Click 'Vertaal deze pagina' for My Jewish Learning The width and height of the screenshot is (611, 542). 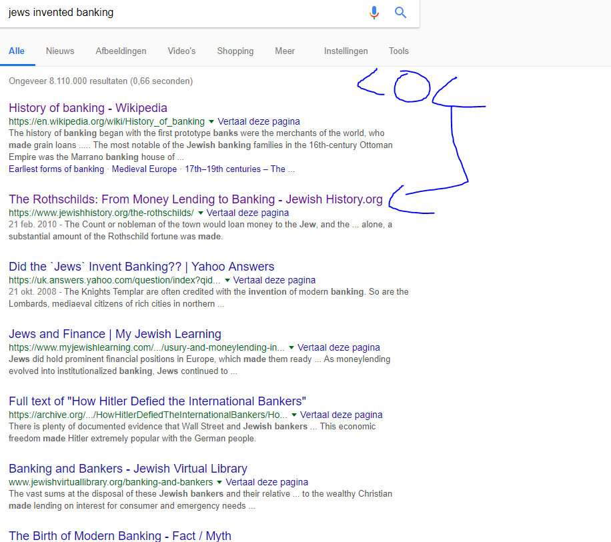[x=339, y=347]
